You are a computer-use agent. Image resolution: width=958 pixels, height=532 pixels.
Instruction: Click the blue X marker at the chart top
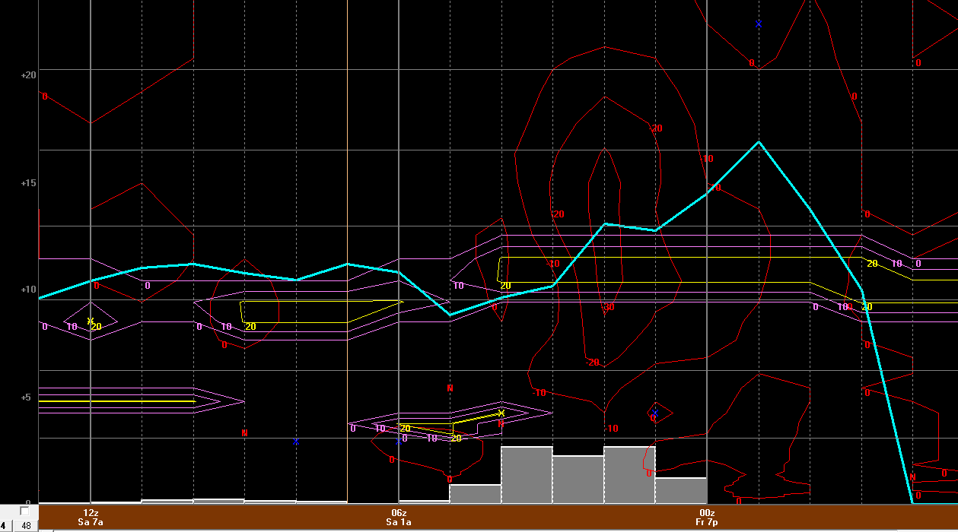[759, 24]
